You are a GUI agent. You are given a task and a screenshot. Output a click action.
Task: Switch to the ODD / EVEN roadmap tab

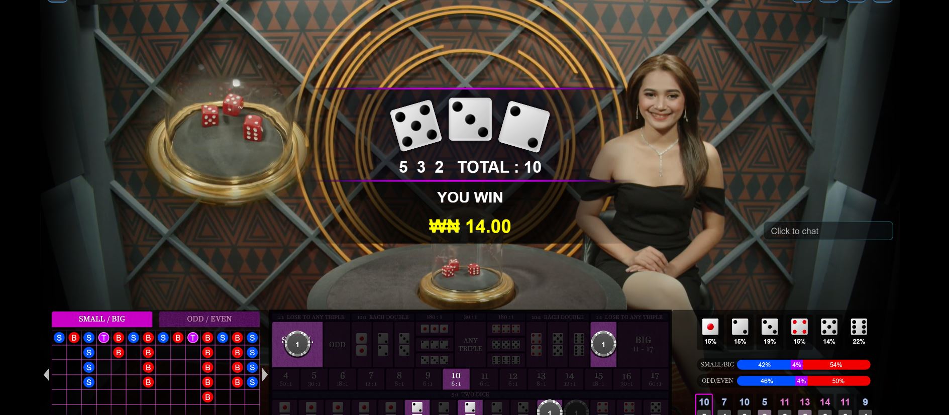point(209,319)
